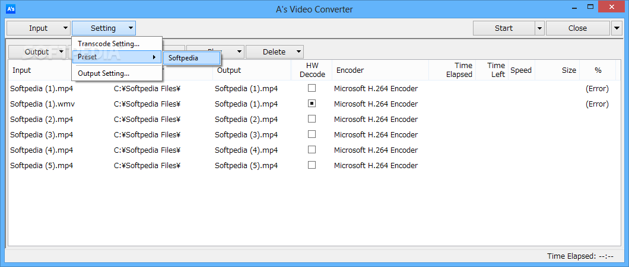The height and width of the screenshot is (267, 629).
Task: Enable HW Decode for Softpedia (1).mp4
Action: point(312,88)
